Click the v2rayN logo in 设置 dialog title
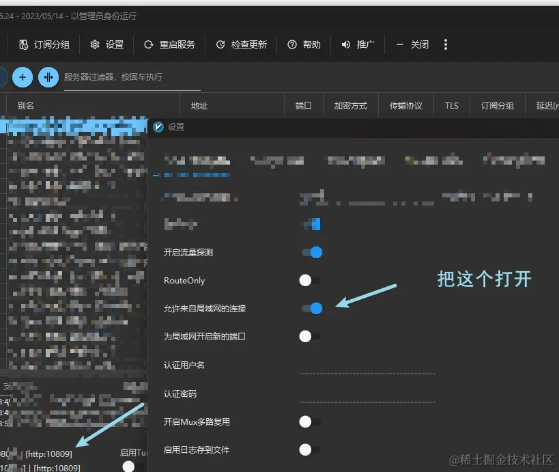559x472 pixels. (x=158, y=127)
